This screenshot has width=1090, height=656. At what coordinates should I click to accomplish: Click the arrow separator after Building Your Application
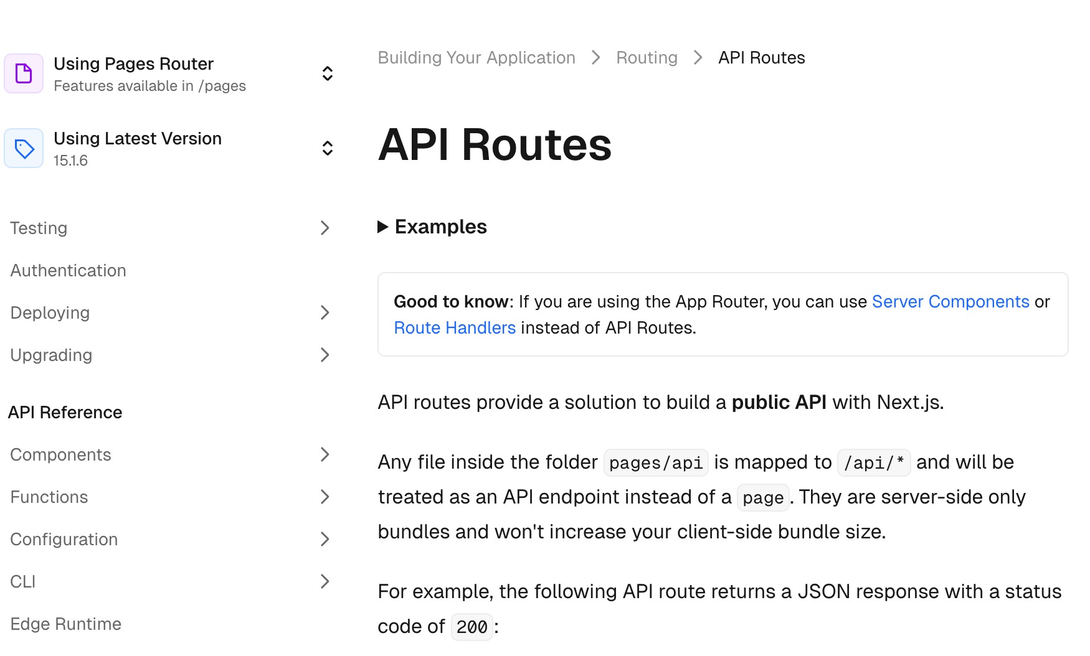click(x=596, y=58)
